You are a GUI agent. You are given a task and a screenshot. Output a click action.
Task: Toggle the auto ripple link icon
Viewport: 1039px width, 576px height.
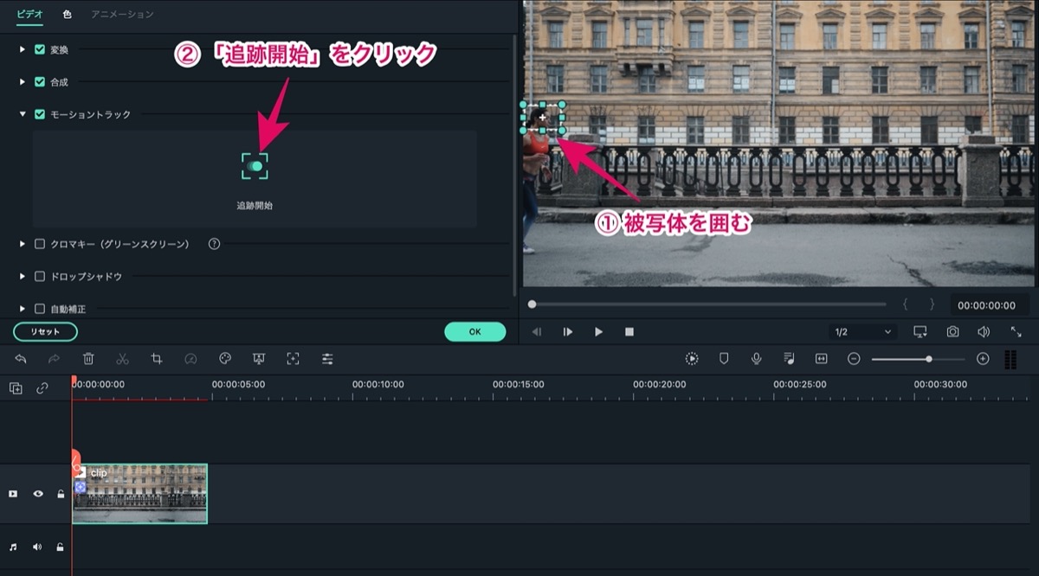coord(42,388)
